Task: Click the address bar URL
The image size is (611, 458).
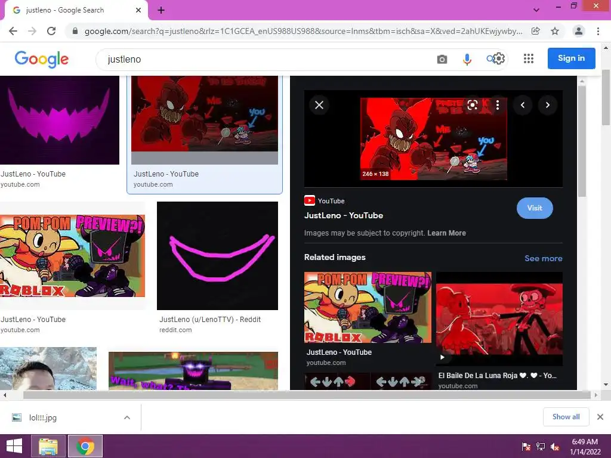Action: click(x=303, y=31)
